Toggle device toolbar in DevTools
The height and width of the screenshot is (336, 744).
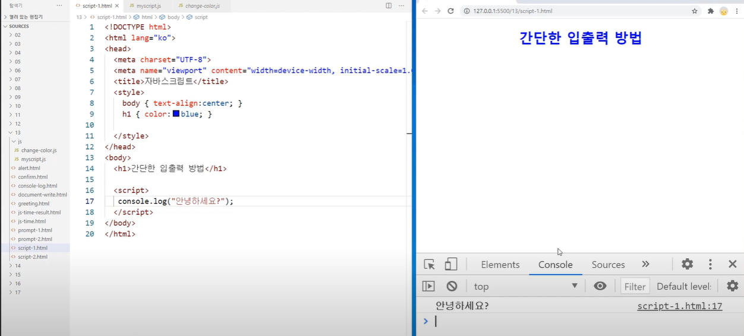(451, 264)
